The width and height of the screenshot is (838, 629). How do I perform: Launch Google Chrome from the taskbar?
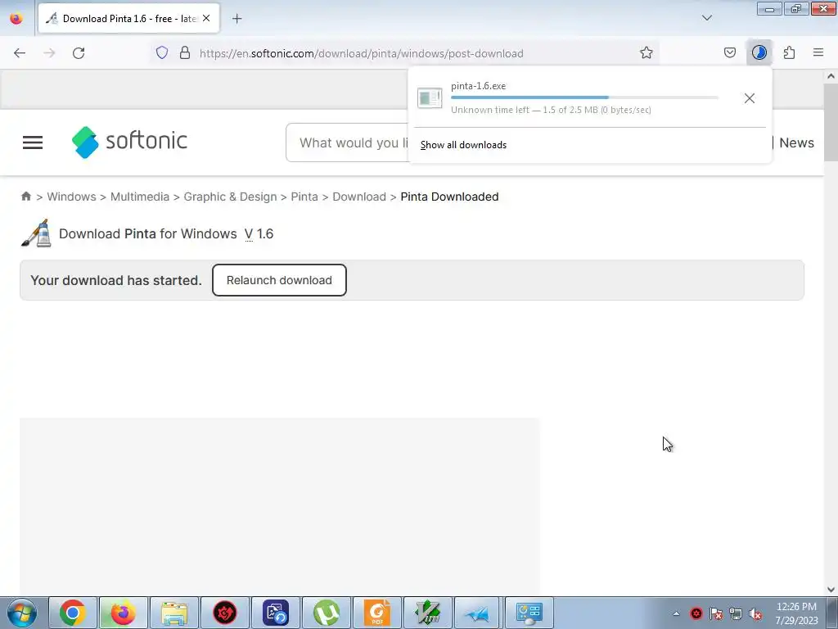pyautogui.click(x=73, y=613)
